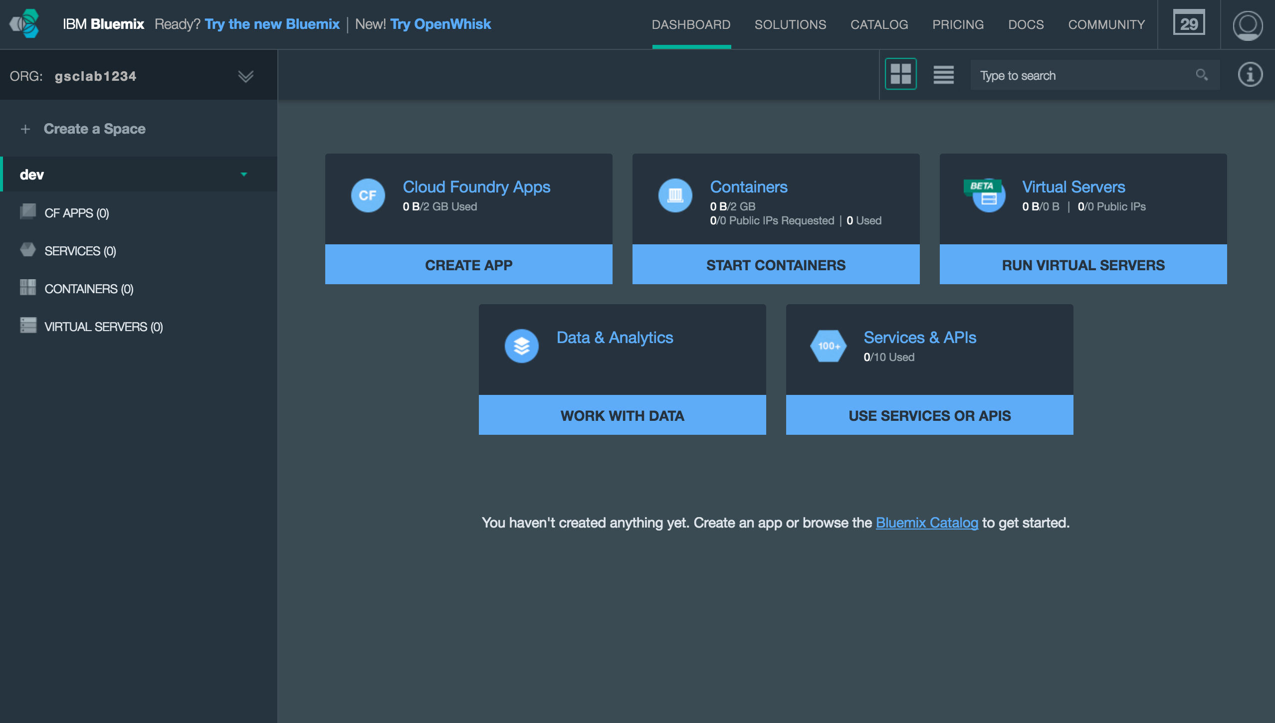1275x723 pixels.
Task: Open the info circle icon
Action: tap(1250, 75)
